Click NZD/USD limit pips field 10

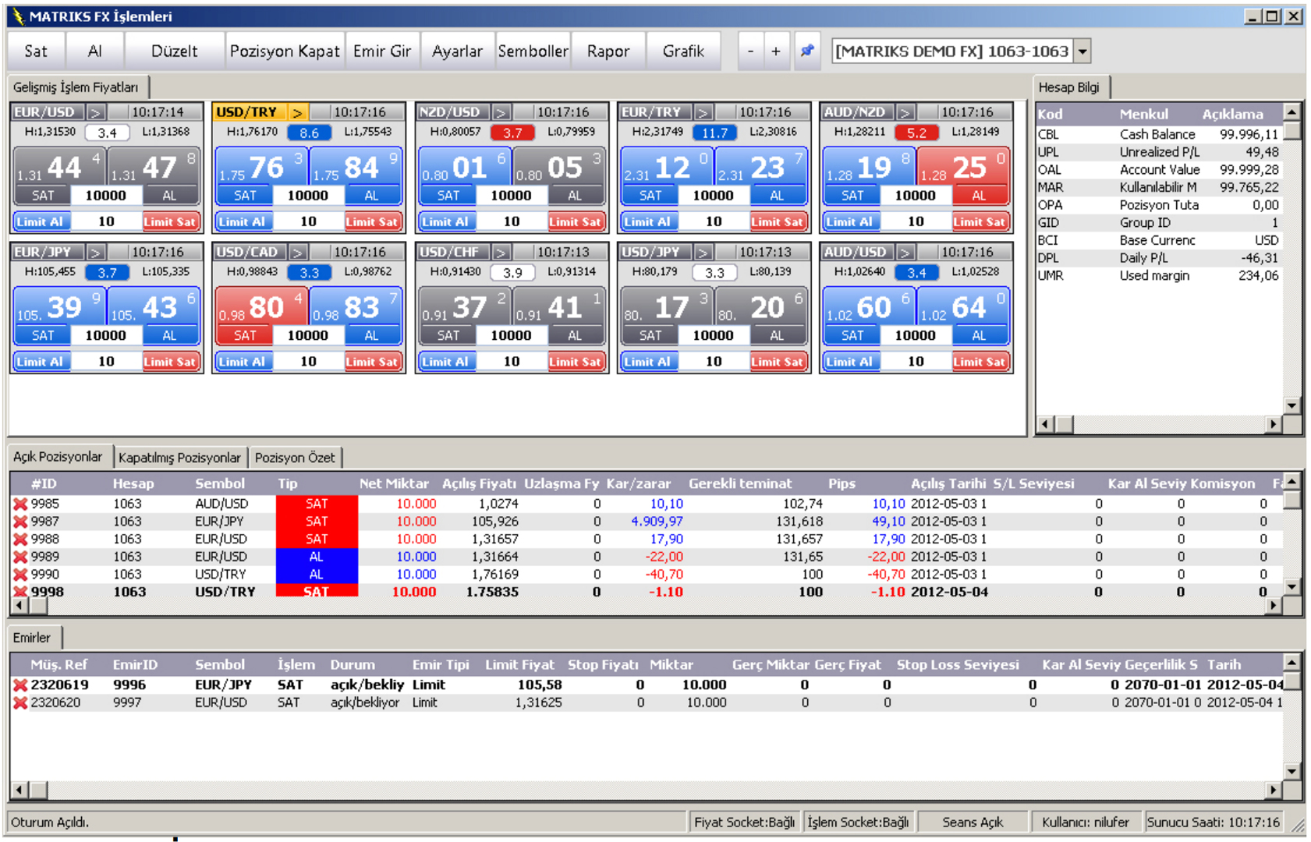pyautogui.click(x=512, y=222)
